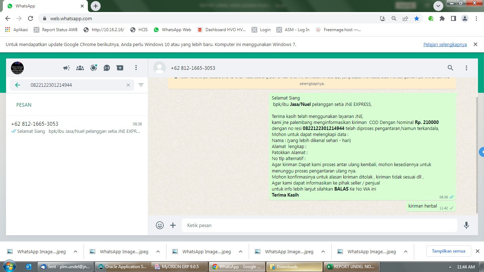Open the chat header three-dot menu
Screen dimensions: 484x272
point(466,68)
